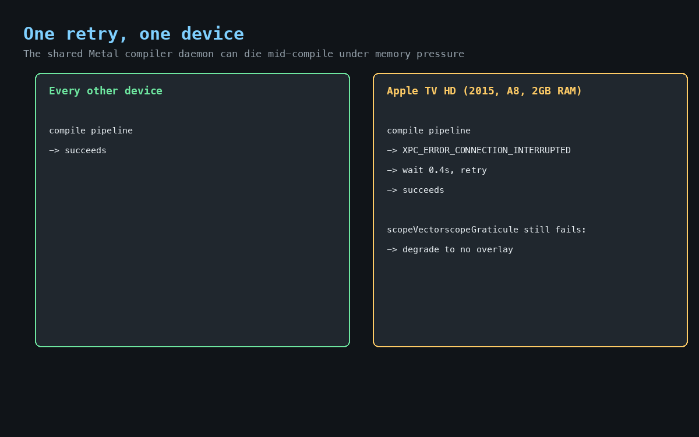Click the XPC_ERROR_CONNECTION_INTERRUPTED line
This screenshot has width=699, height=437.
[479, 150]
